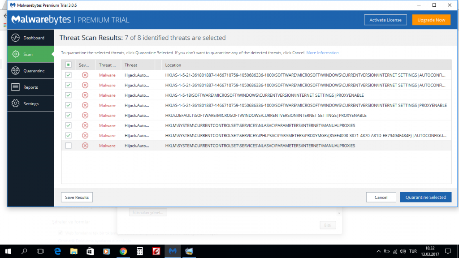This screenshot has width=459, height=258.
Task: Switch TUR input language in tray
Action: 413,251
